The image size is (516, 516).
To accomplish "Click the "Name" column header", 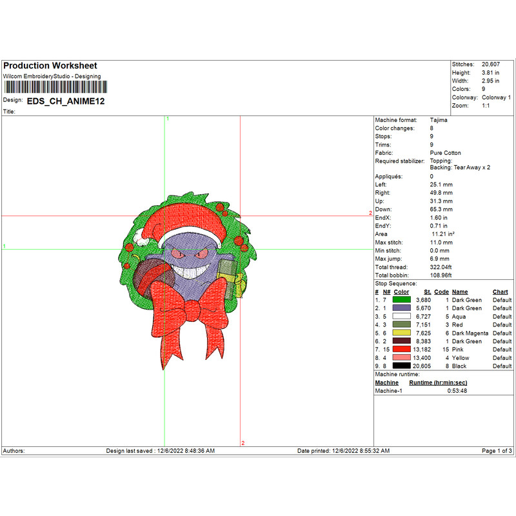I will (460, 292).
